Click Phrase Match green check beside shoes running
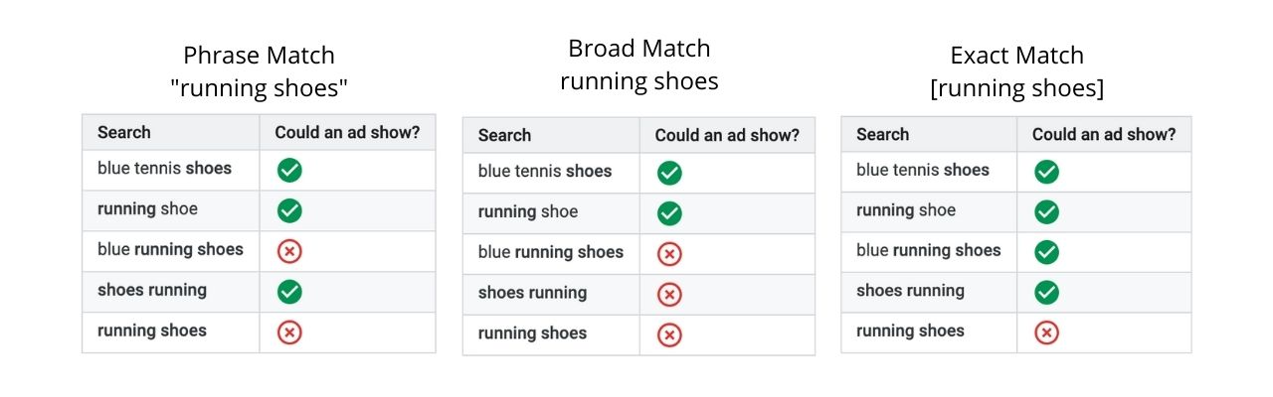Viewport: 1273px width, 397px height. [x=289, y=292]
